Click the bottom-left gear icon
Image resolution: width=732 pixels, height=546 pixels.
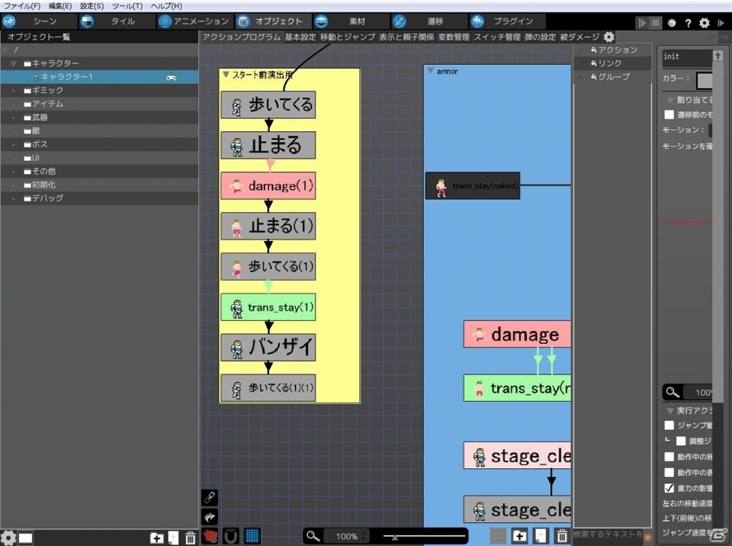point(8,538)
